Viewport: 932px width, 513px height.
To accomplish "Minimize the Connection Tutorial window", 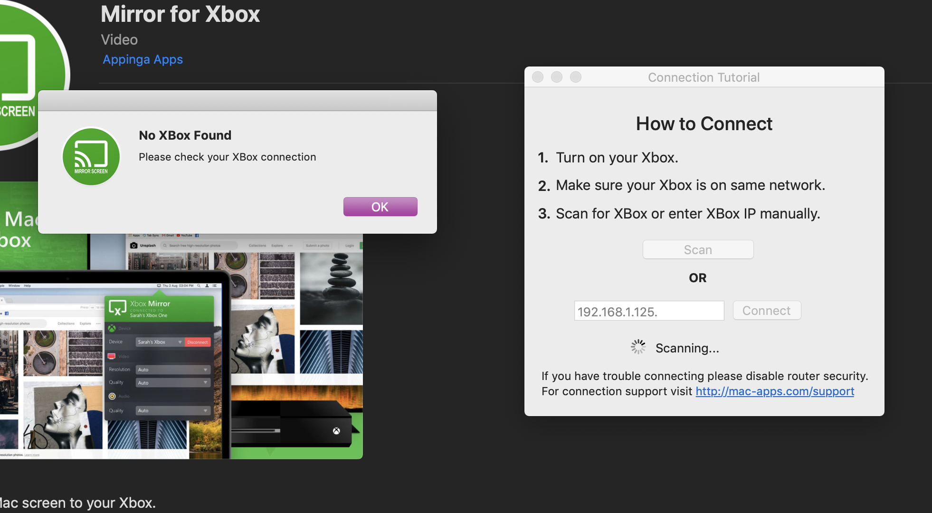I will [x=557, y=77].
